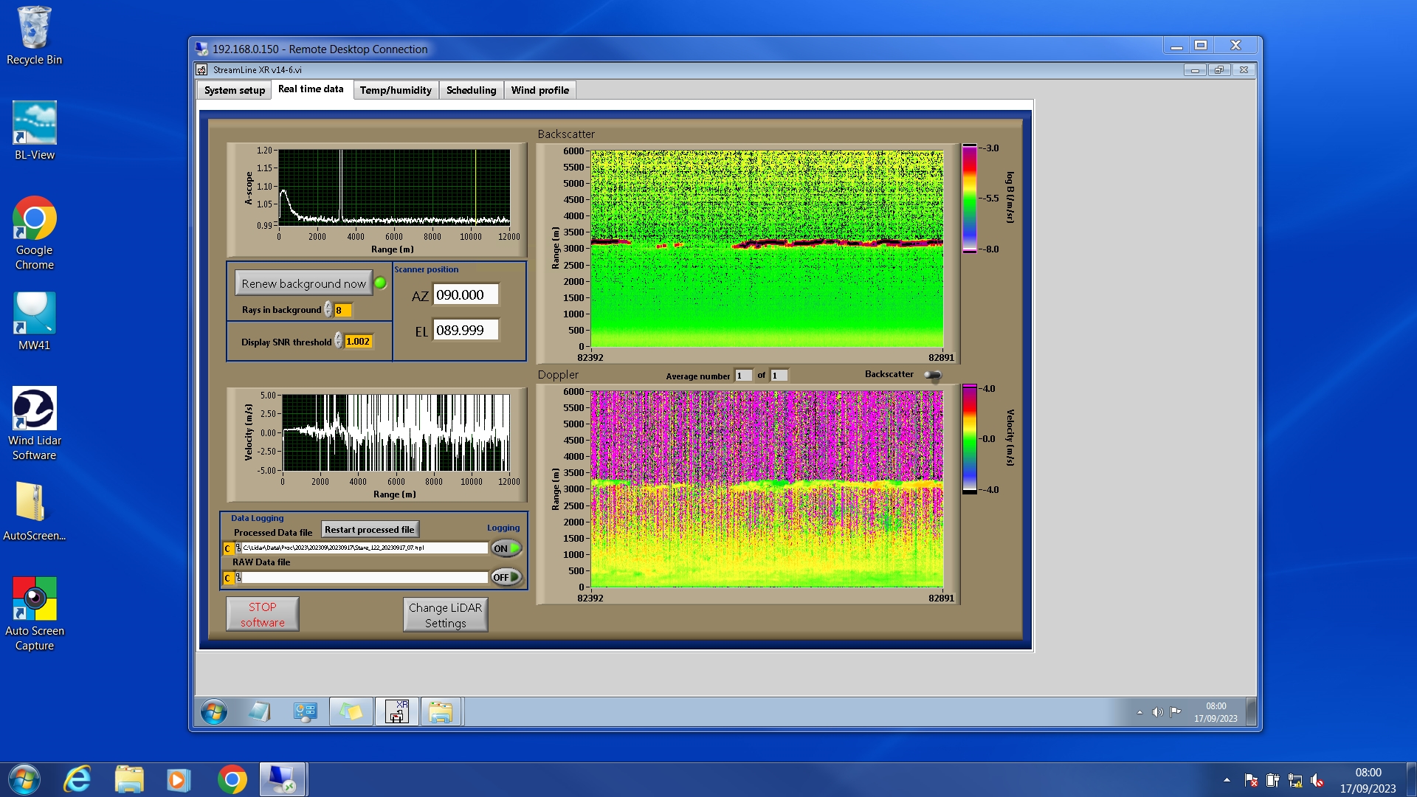
Task: Turn on RAW data logging switch
Action: [x=506, y=577]
